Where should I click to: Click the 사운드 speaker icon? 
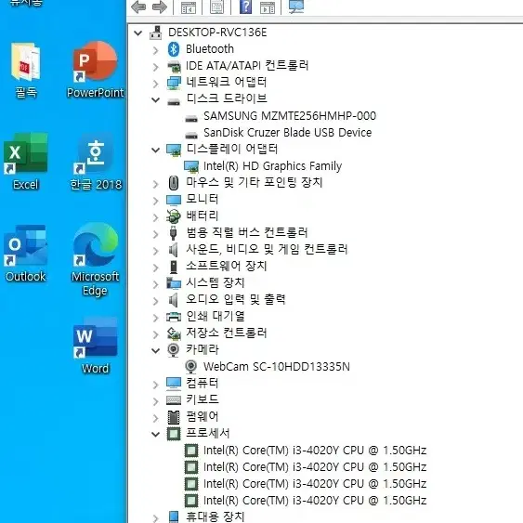pos(173,250)
